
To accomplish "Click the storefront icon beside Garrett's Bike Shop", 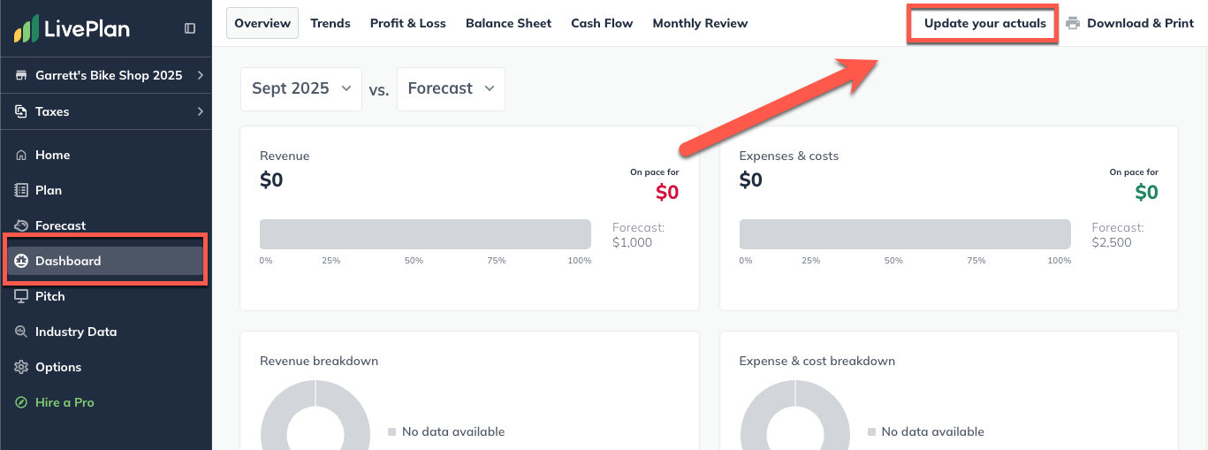I will [21, 75].
